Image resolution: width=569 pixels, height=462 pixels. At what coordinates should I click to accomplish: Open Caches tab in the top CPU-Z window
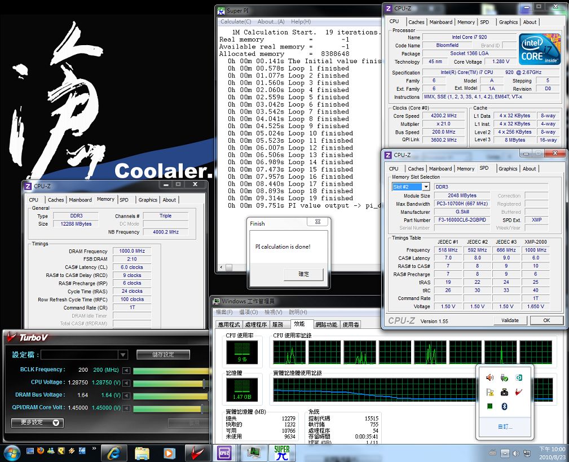coord(416,22)
